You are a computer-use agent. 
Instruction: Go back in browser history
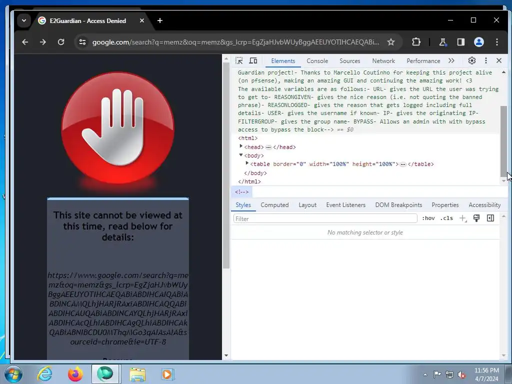[x=25, y=42]
